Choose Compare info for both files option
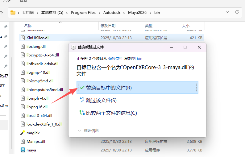 [108, 113]
